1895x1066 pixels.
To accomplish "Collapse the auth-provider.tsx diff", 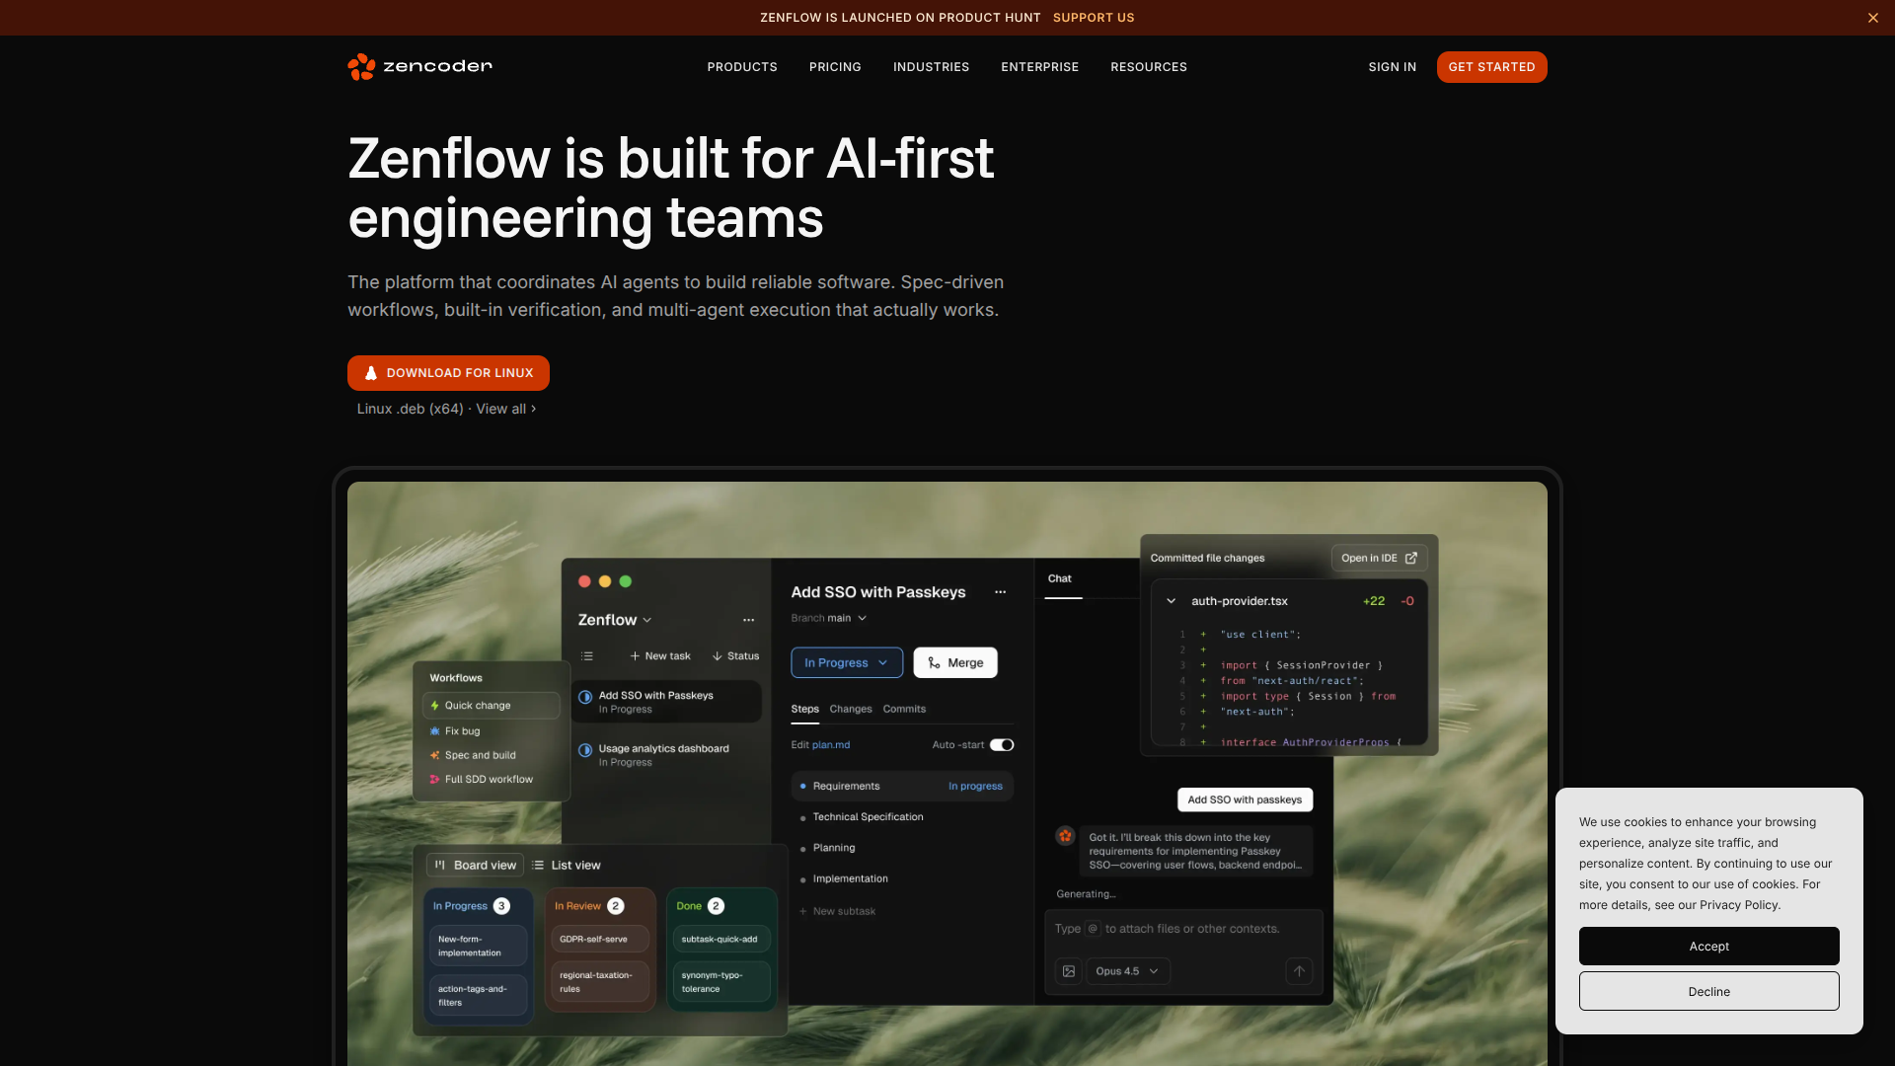I will pyautogui.click(x=1172, y=600).
